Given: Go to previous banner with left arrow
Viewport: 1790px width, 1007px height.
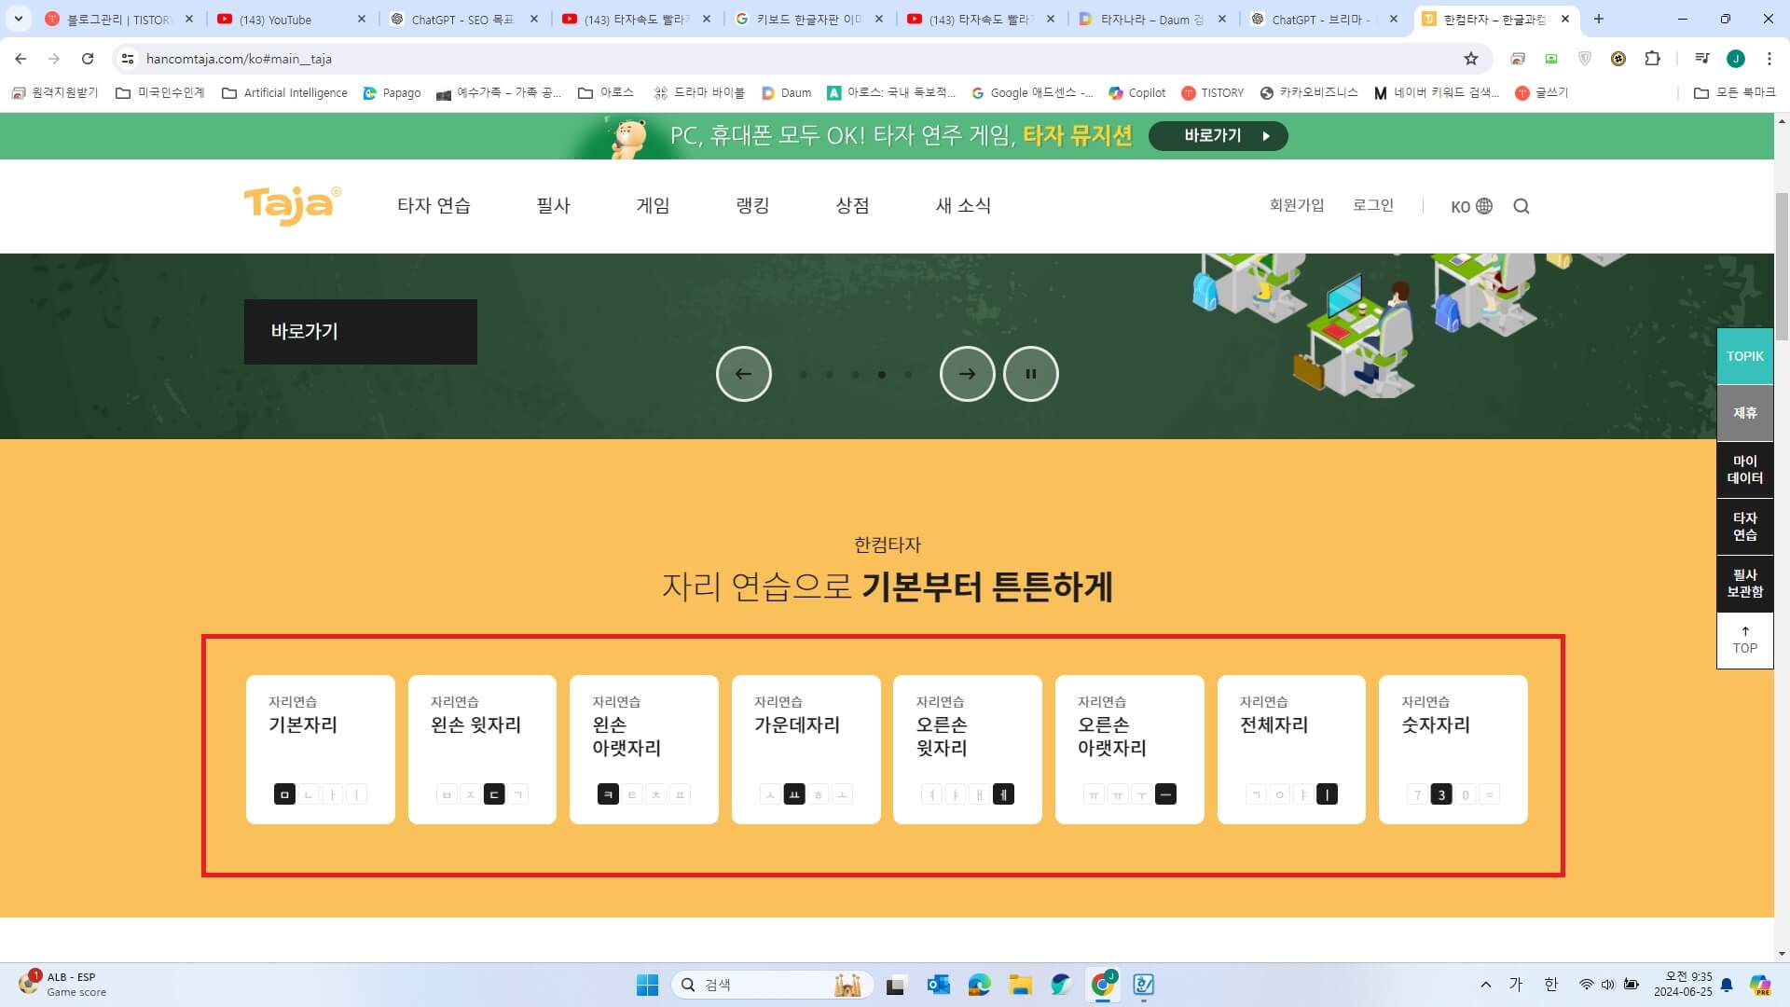Looking at the screenshot, I should coord(743,373).
